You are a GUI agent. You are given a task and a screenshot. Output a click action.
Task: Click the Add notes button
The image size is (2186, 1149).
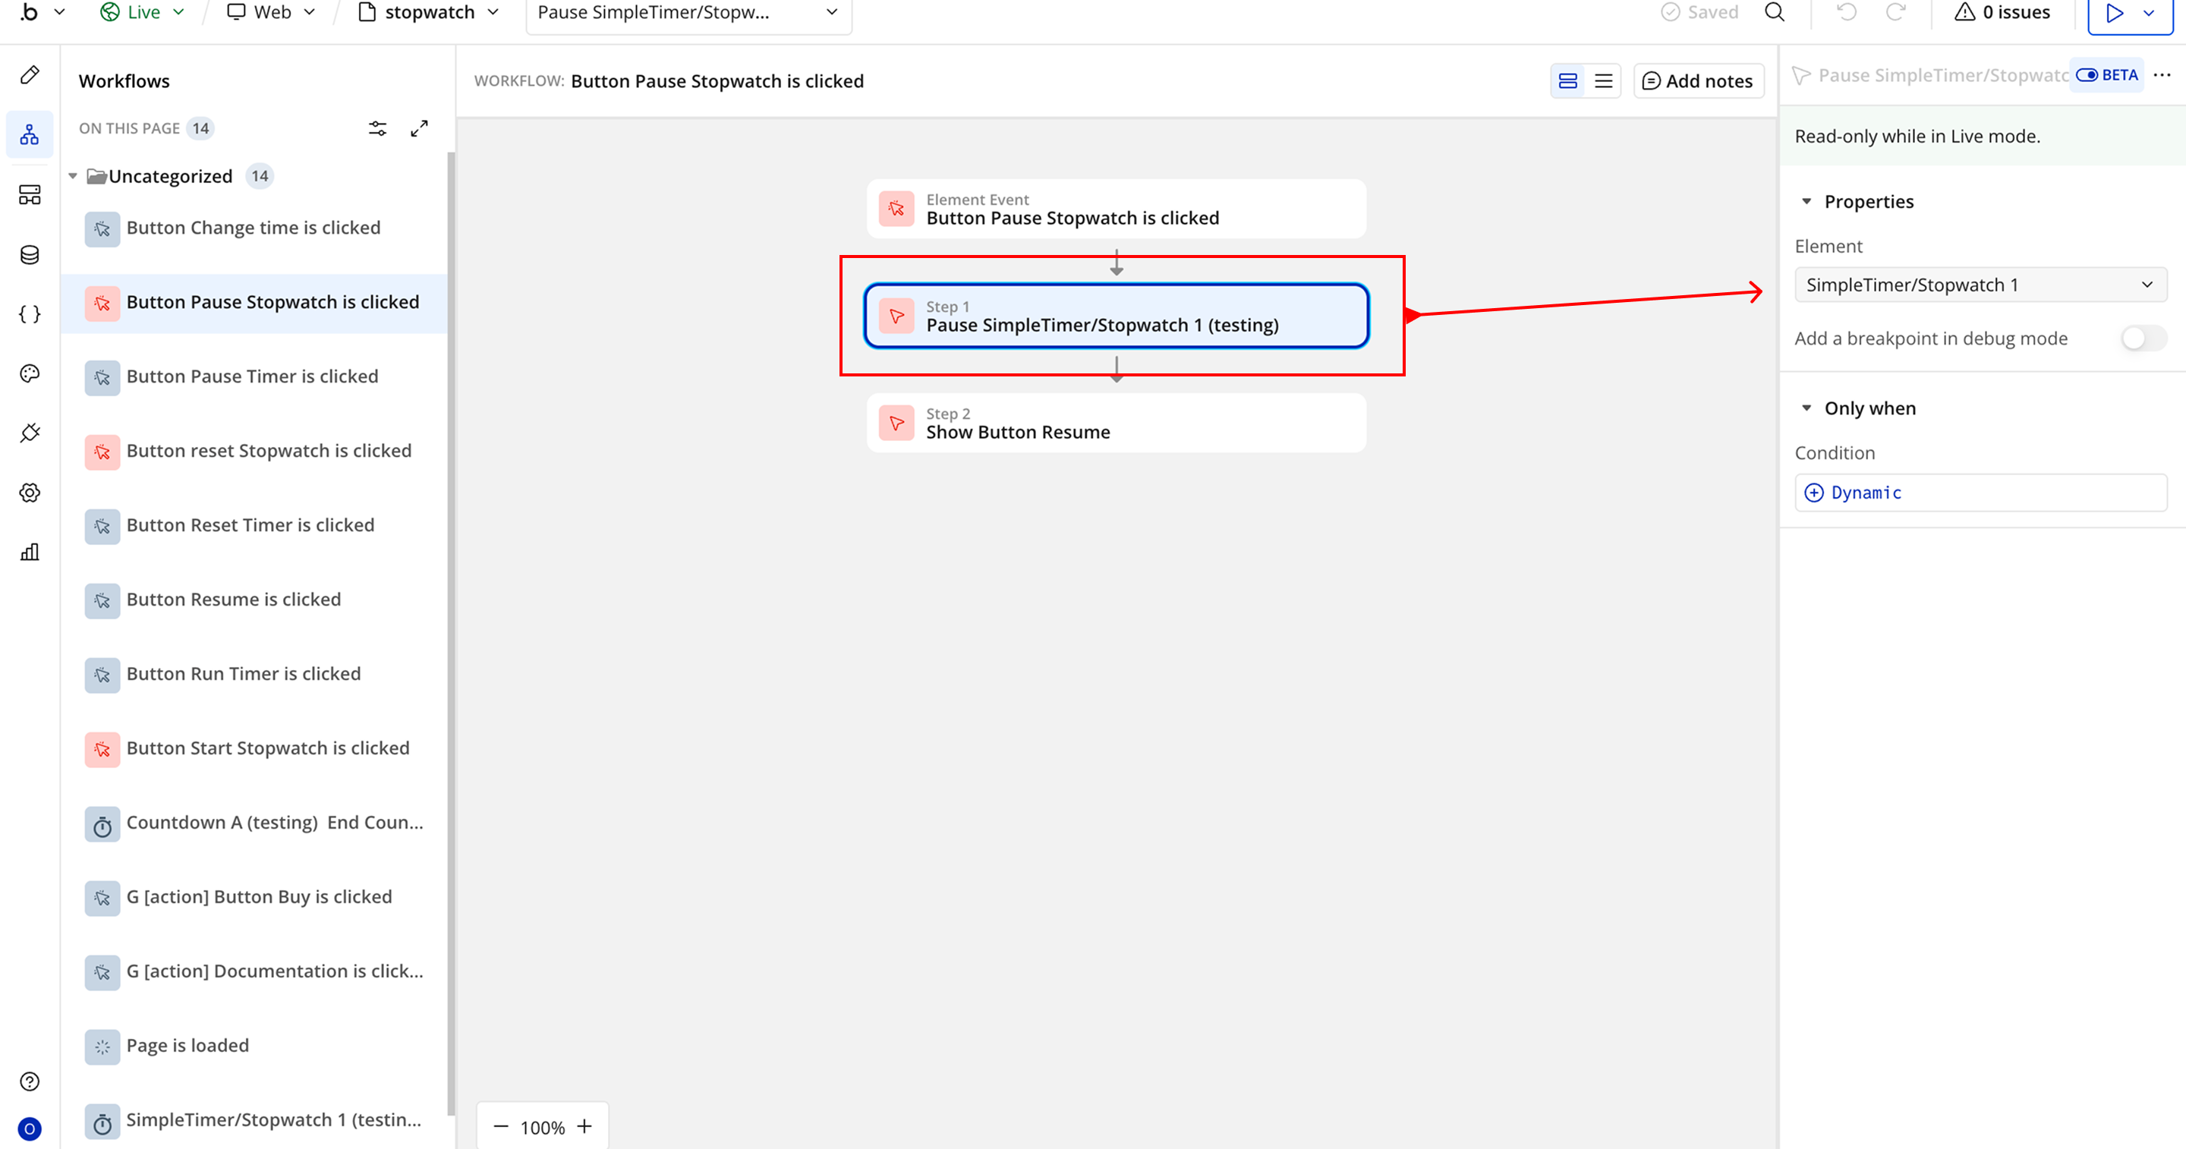coord(1698,80)
